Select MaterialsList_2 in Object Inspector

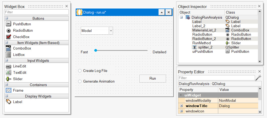tap(204, 30)
